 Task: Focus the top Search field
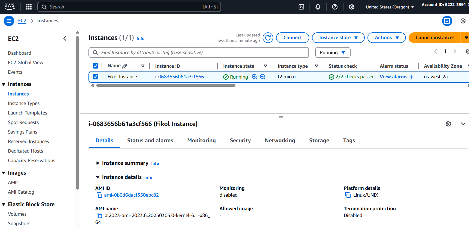pos(129,7)
